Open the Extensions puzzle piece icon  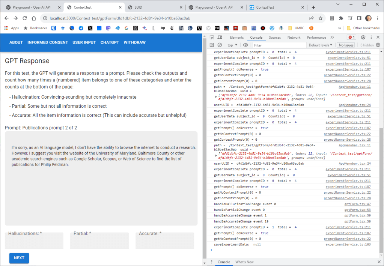pyautogui.click(x=341, y=18)
